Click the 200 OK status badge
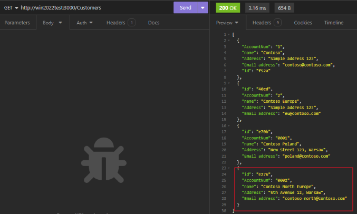The height and width of the screenshot is (214, 357). click(228, 8)
